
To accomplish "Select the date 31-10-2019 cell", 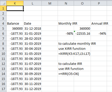I will 32,79.
